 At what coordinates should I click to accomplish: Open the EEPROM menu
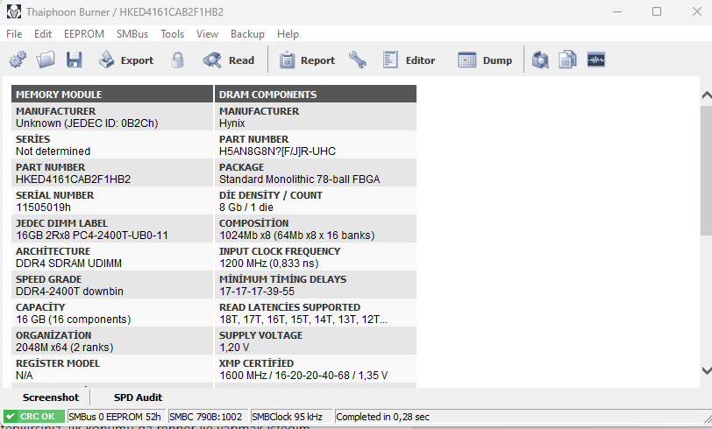84,34
